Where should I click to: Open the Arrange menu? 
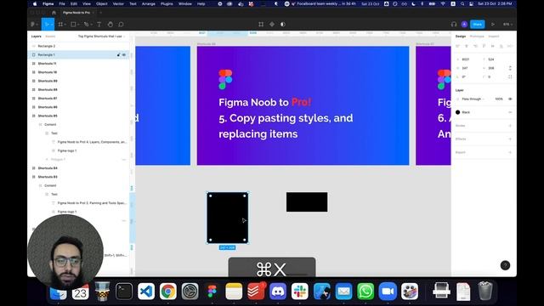[149, 3]
